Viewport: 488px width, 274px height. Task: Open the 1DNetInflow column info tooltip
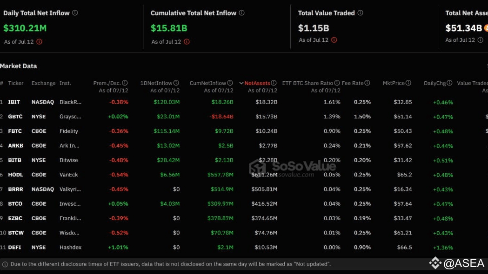coord(175,83)
